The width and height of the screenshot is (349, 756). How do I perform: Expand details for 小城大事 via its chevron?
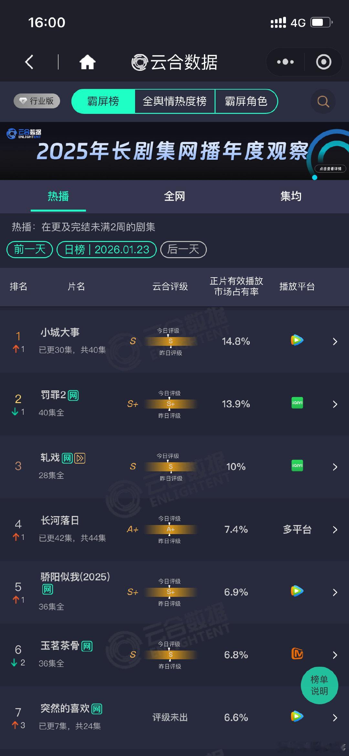pos(335,341)
